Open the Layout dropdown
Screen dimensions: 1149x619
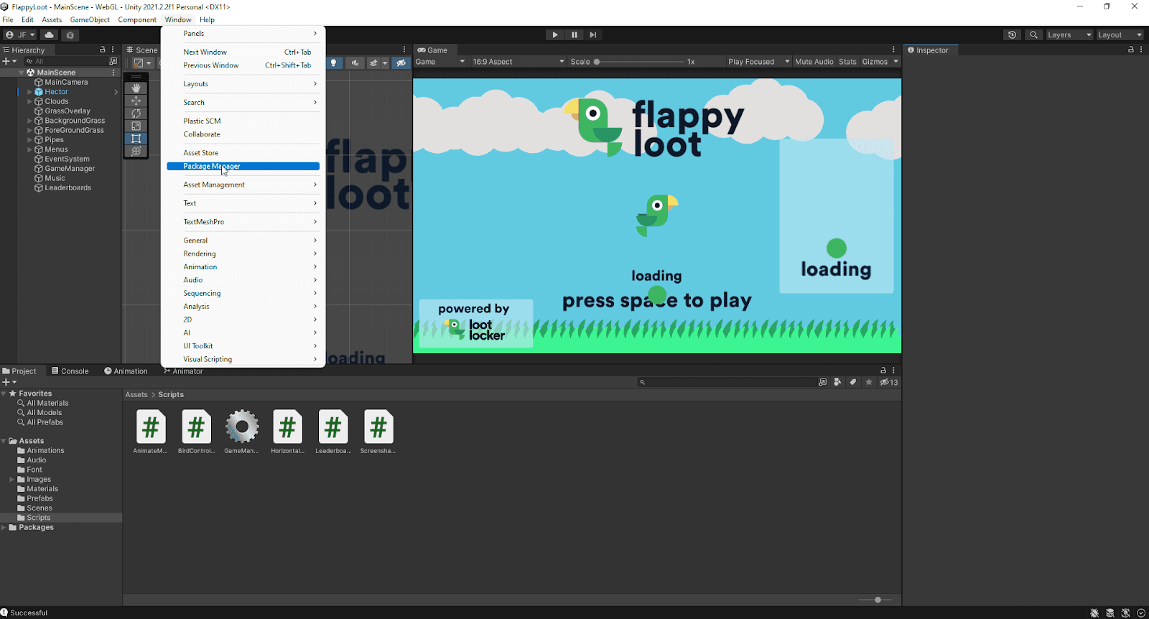(x=1120, y=34)
